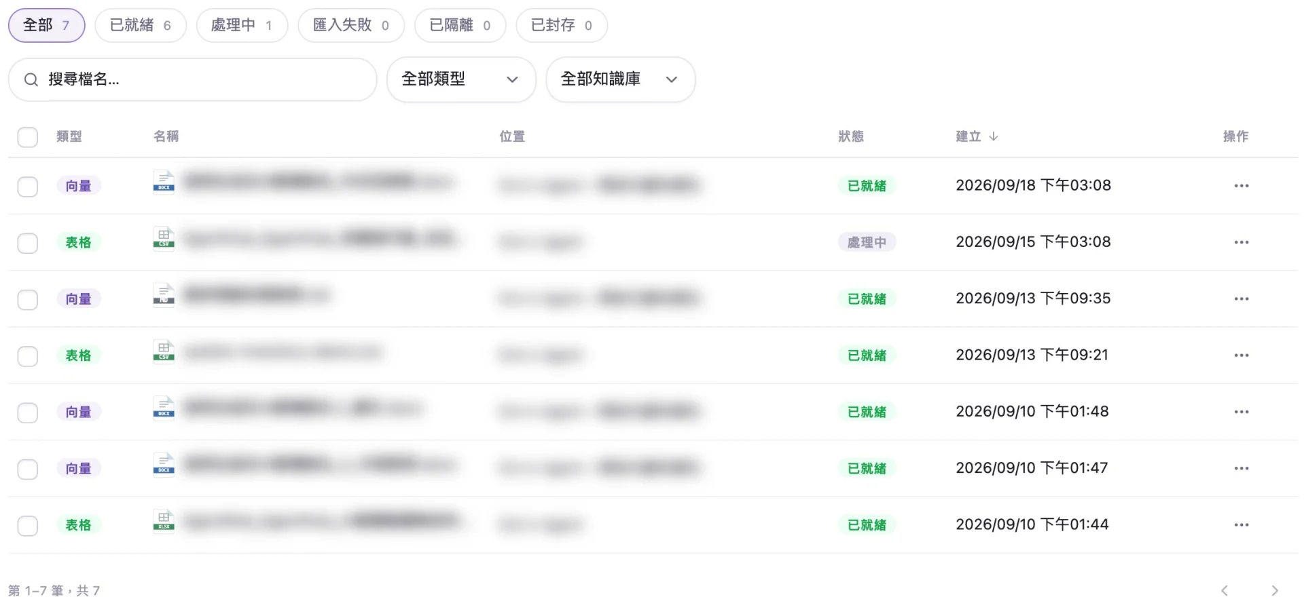
Task: Click the sort arrow beside 建立 column
Action: point(994,136)
